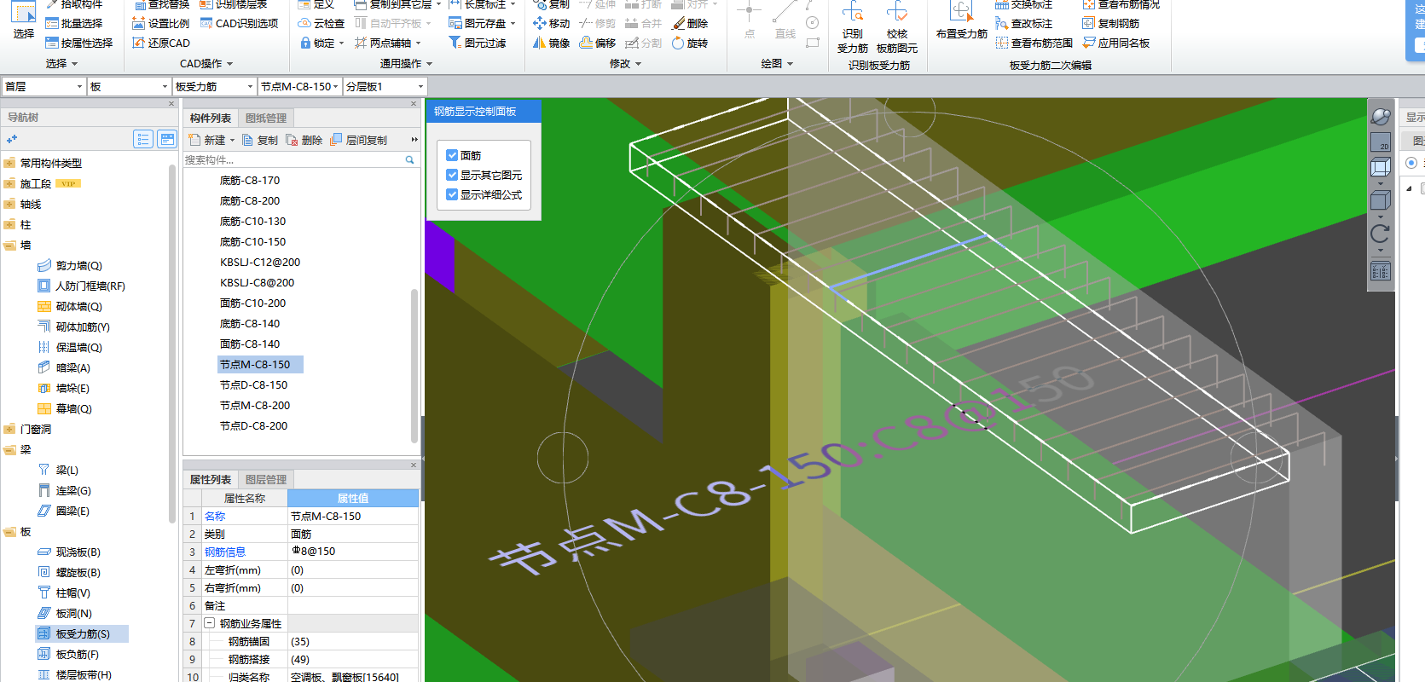Click 查看布筋范围 view rebar range

tap(1034, 43)
